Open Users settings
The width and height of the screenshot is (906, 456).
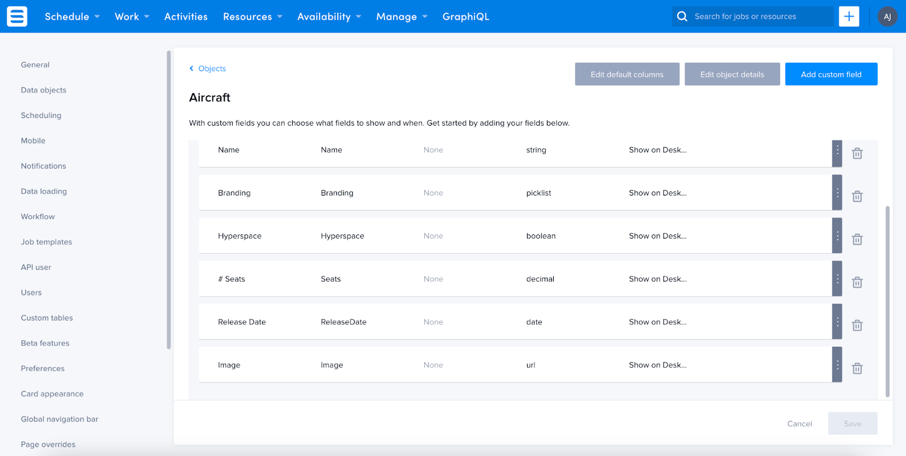[31, 293]
